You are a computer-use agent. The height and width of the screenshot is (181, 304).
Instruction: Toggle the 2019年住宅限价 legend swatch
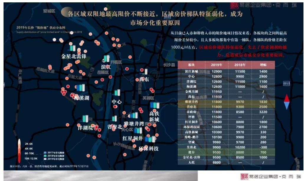[45, 159]
